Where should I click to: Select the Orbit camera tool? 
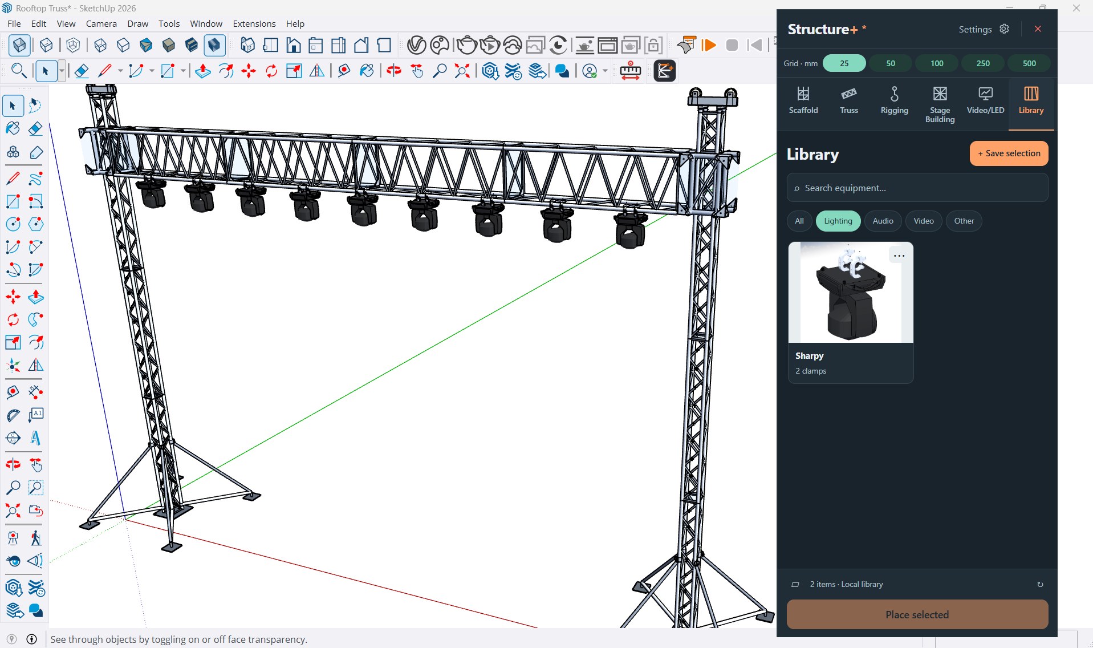coord(13,465)
